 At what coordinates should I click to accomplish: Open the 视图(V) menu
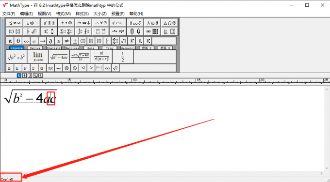point(45,14)
